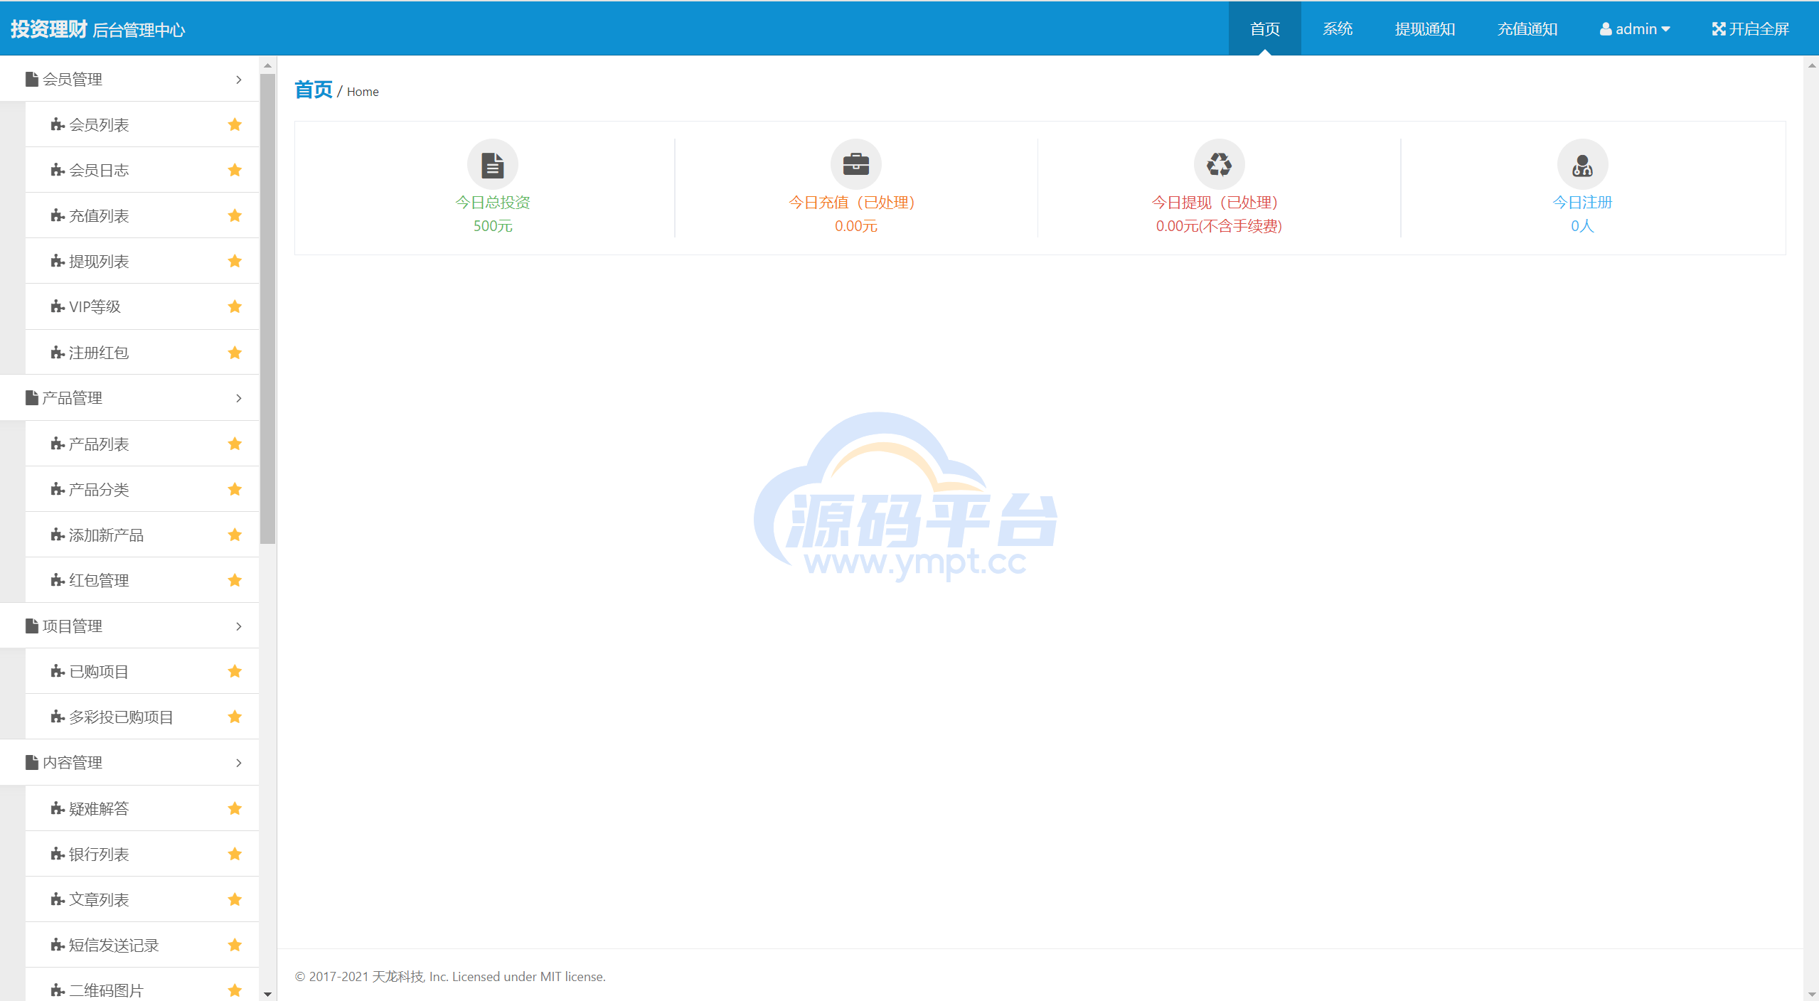The width and height of the screenshot is (1819, 1001).
Task: Click the document icon above 今日总投资
Action: pos(493,164)
